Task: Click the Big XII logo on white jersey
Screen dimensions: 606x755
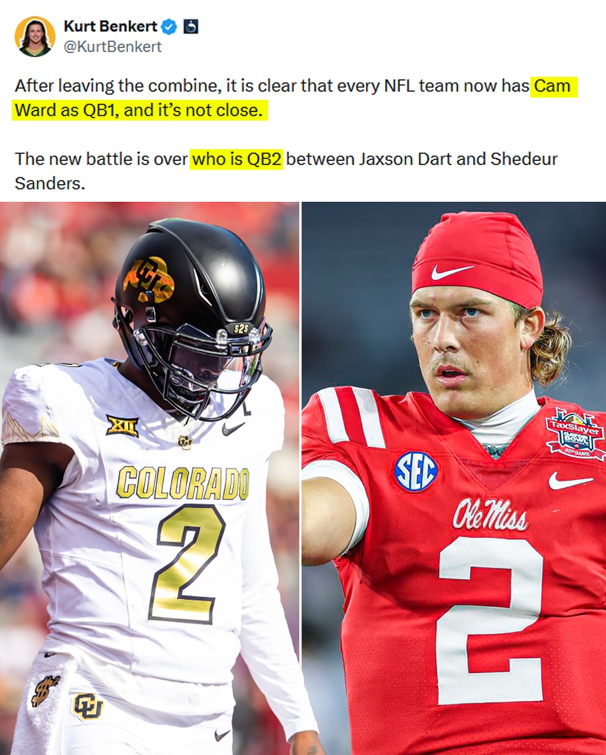Action: coord(122,427)
